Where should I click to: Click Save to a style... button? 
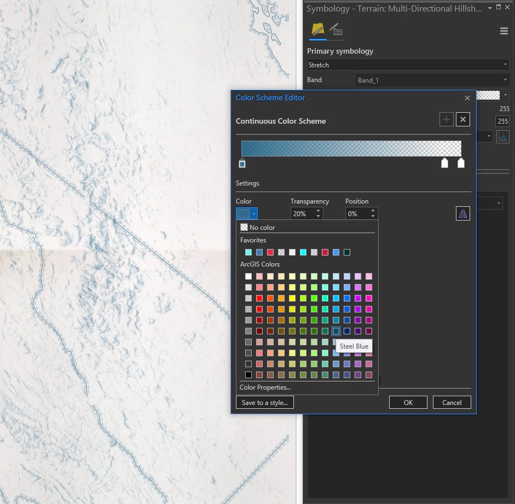[x=265, y=402]
